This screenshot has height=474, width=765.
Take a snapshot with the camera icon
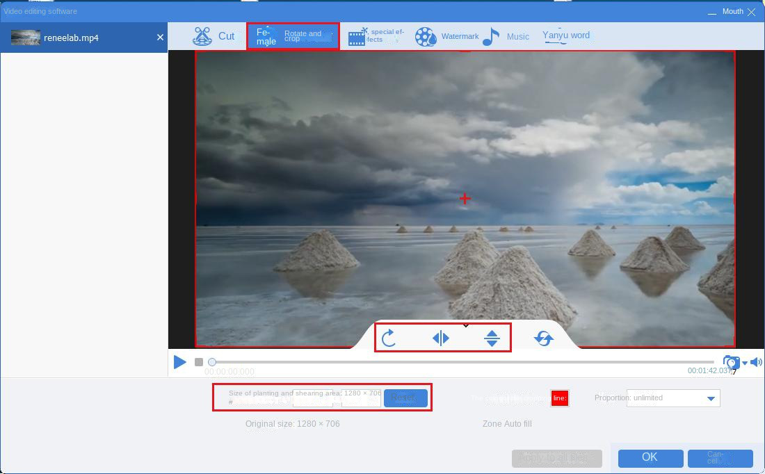coord(730,362)
